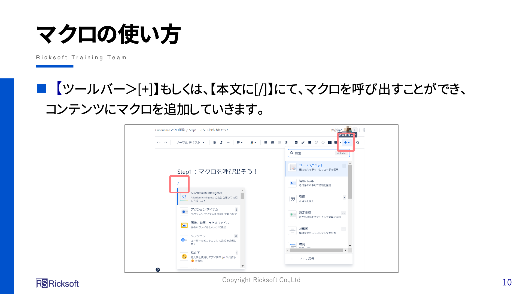
Task: Click the link icon in toolbar
Action: (x=303, y=142)
